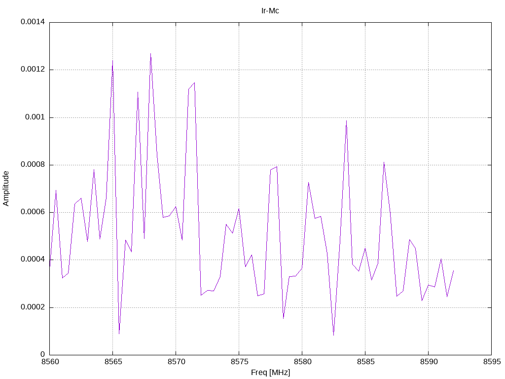Click the Amplitude y-axis label
This screenshot has width=505, height=379.
[6, 189]
